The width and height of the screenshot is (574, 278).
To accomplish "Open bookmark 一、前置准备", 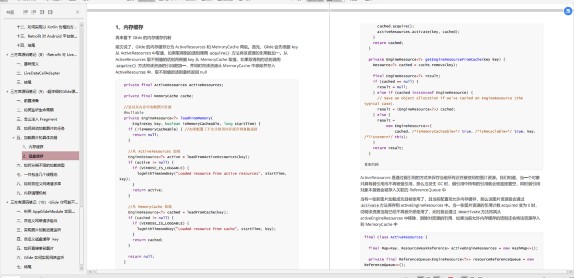I will 28,100.
